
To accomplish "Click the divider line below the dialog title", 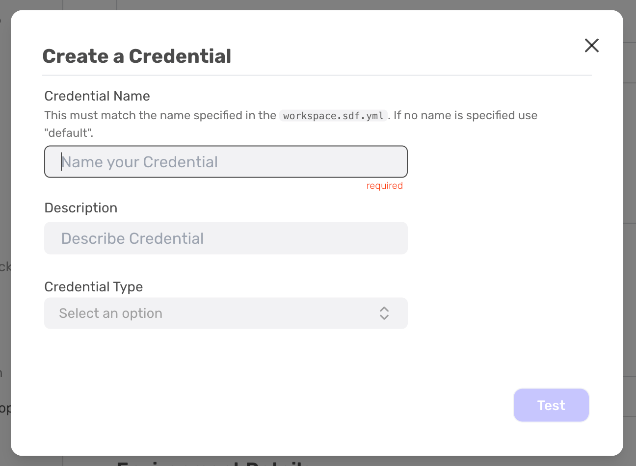I will coord(317,76).
